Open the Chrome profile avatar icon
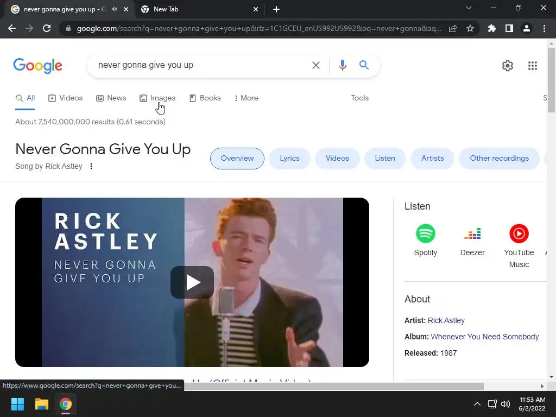 (x=527, y=28)
